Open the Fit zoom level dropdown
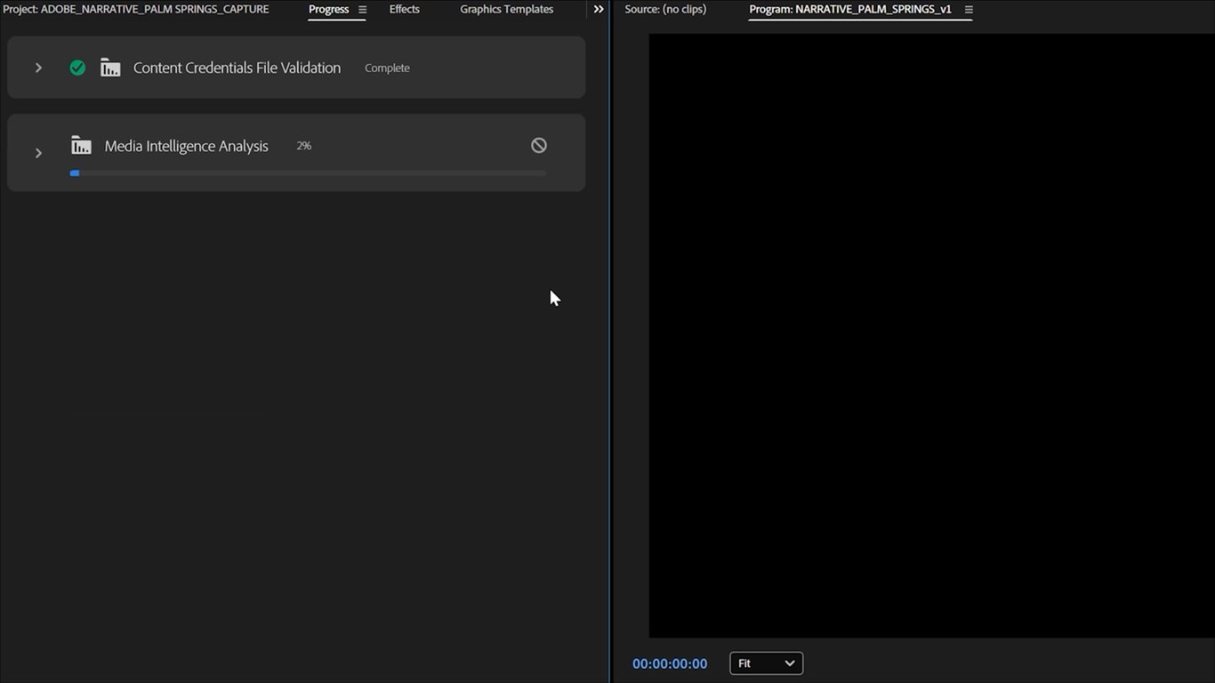 766,663
